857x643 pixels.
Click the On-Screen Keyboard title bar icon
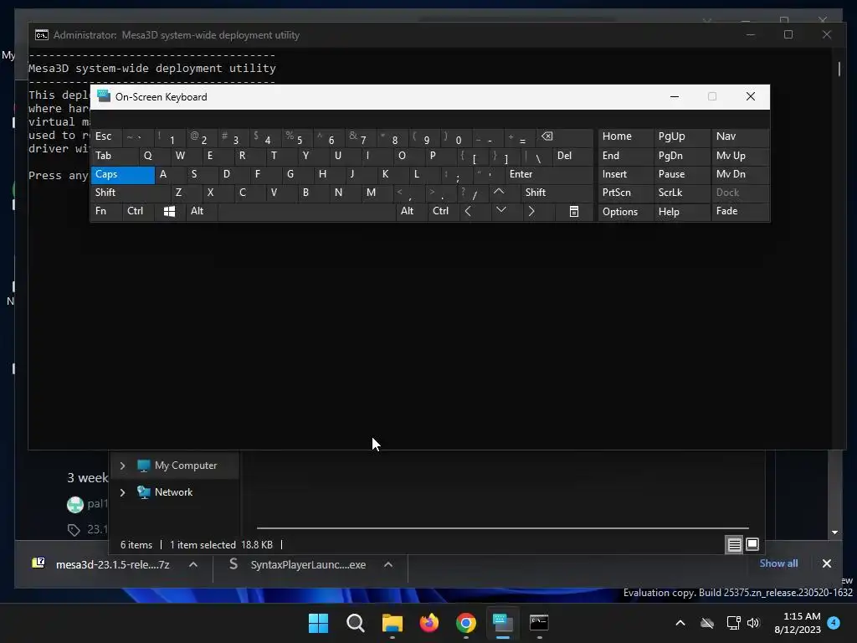click(x=104, y=96)
